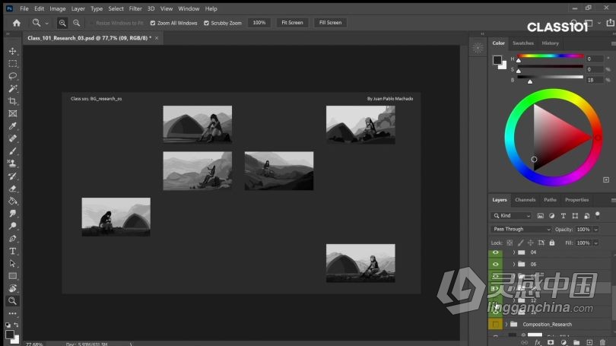Create new fill or adjustment layer
This screenshot has width=616, height=346.
point(564,342)
